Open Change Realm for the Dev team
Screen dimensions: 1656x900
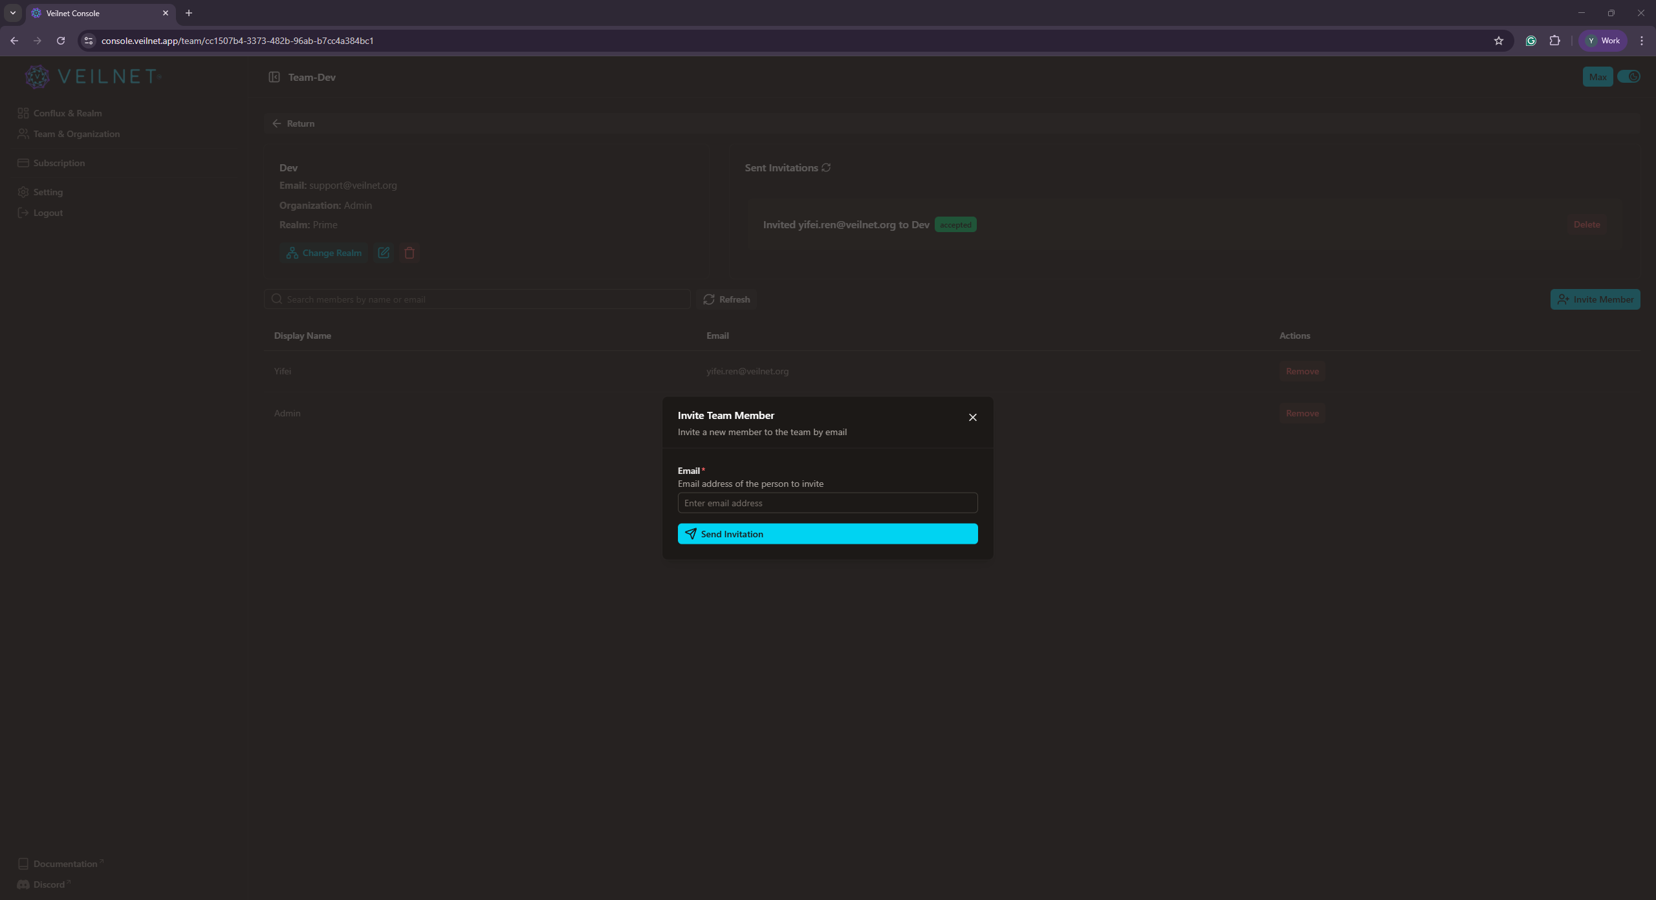pos(323,253)
